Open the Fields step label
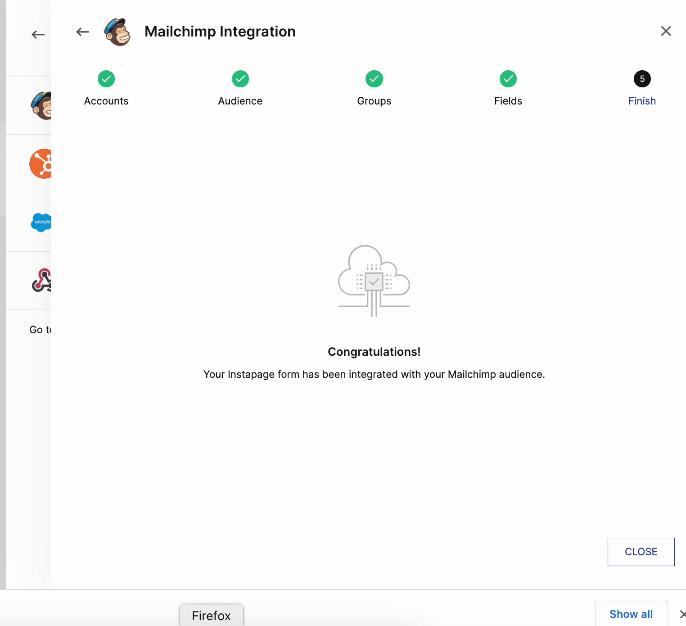 click(508, 101)
